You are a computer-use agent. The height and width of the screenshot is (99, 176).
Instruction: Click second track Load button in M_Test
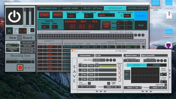pos(80,70)
